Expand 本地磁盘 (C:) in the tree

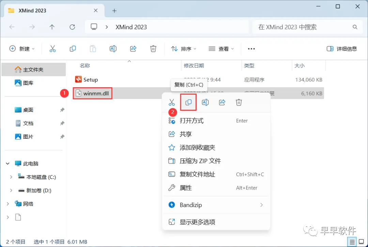click(11, 177)
